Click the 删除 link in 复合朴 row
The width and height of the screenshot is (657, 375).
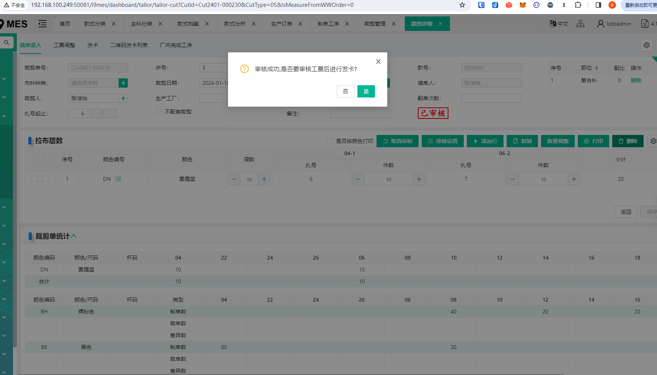pos(636,80)
